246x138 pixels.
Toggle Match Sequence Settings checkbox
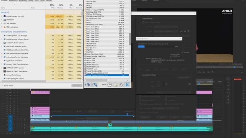point(143,23)
